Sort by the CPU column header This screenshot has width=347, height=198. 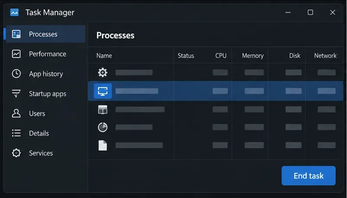[x=221, y=56]
